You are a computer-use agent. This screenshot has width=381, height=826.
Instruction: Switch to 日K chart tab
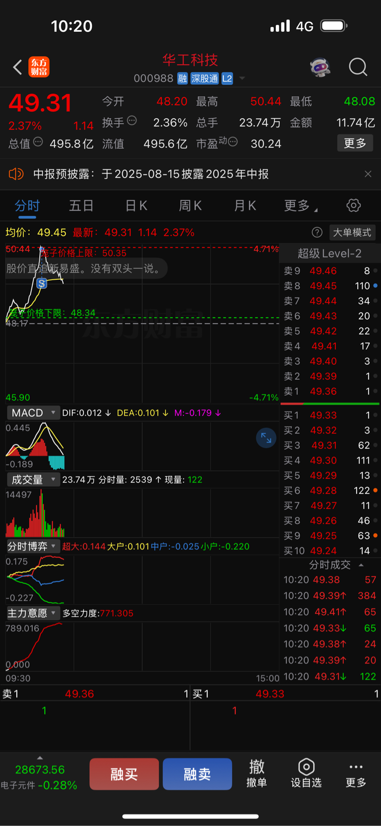click(x=136, y=205)
